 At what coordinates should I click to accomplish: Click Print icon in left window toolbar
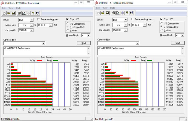click(x=19, y=13)
